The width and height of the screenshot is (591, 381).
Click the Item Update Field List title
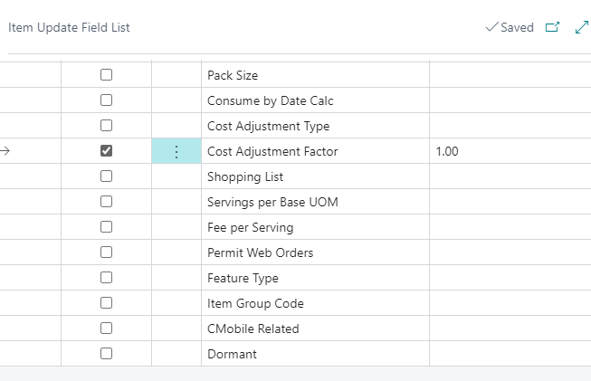(69, 28)
